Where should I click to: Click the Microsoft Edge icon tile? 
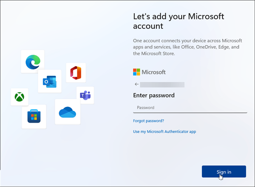(x=33, y=61)
